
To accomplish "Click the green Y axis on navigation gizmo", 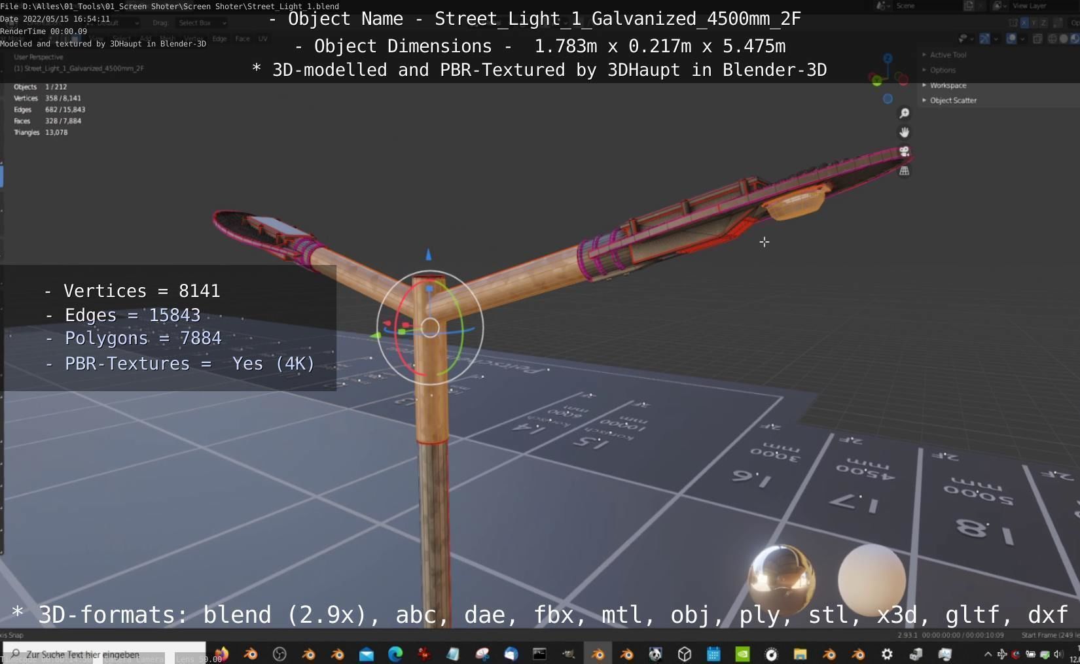I will click(876, 81).
